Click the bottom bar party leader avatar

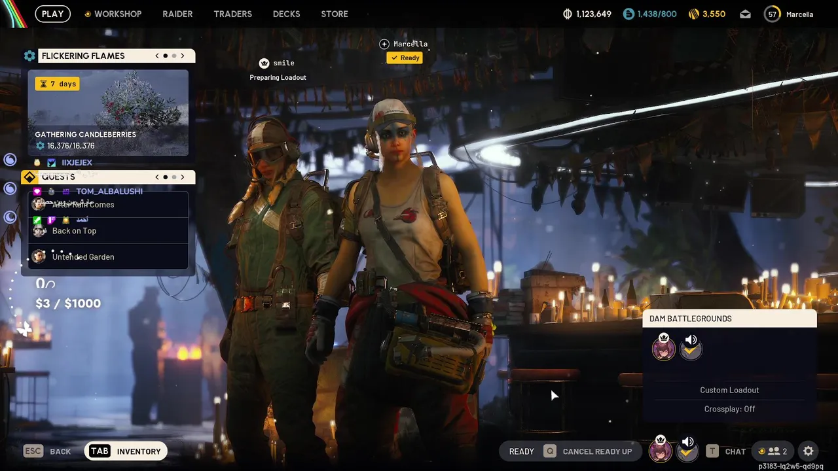(661, 450)
